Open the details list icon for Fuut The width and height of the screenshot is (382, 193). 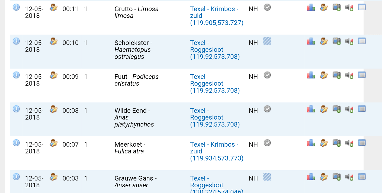click(362, 75)
